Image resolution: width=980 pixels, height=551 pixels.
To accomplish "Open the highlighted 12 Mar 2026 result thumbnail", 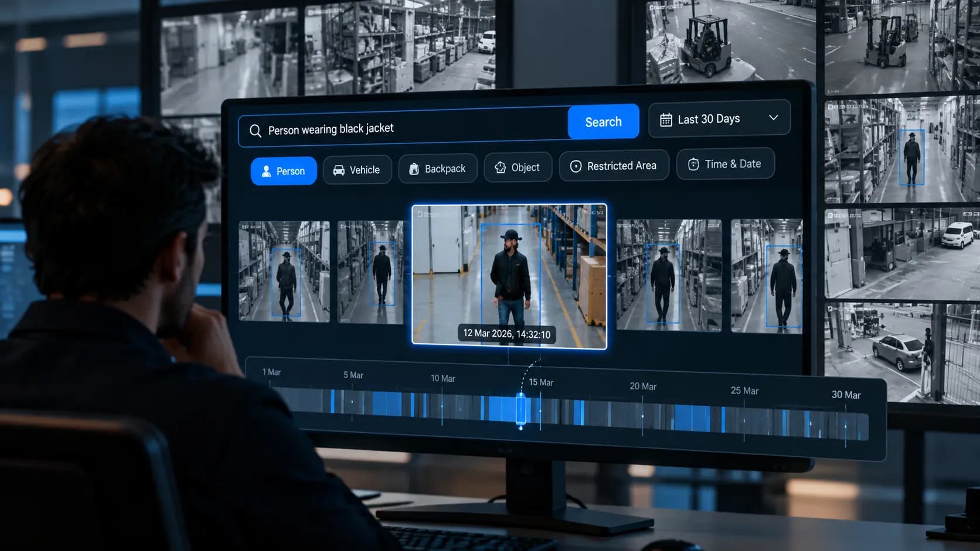I will (x=509, y=276).
